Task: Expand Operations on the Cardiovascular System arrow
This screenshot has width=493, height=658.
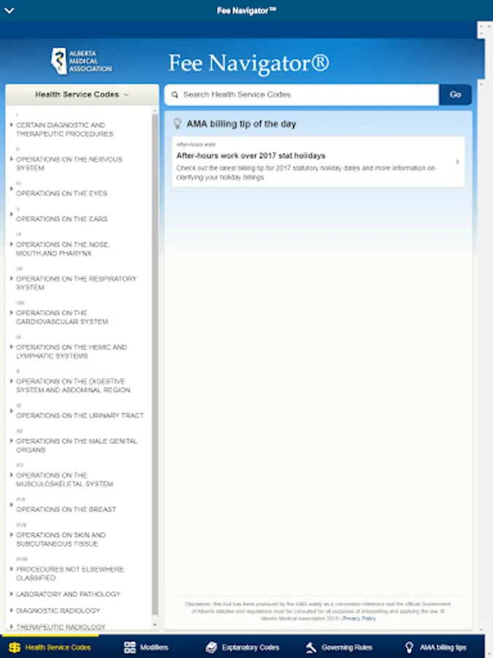Action: 11,313
